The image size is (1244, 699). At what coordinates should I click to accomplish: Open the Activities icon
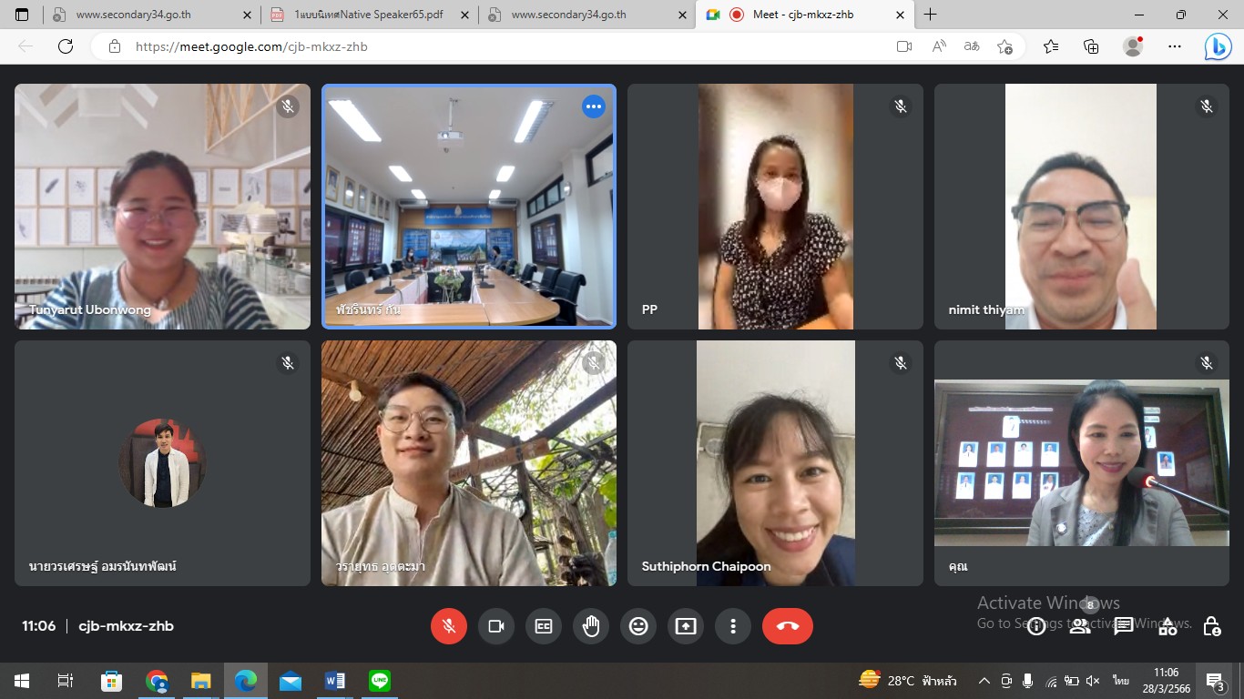[x=1168, y=626]
